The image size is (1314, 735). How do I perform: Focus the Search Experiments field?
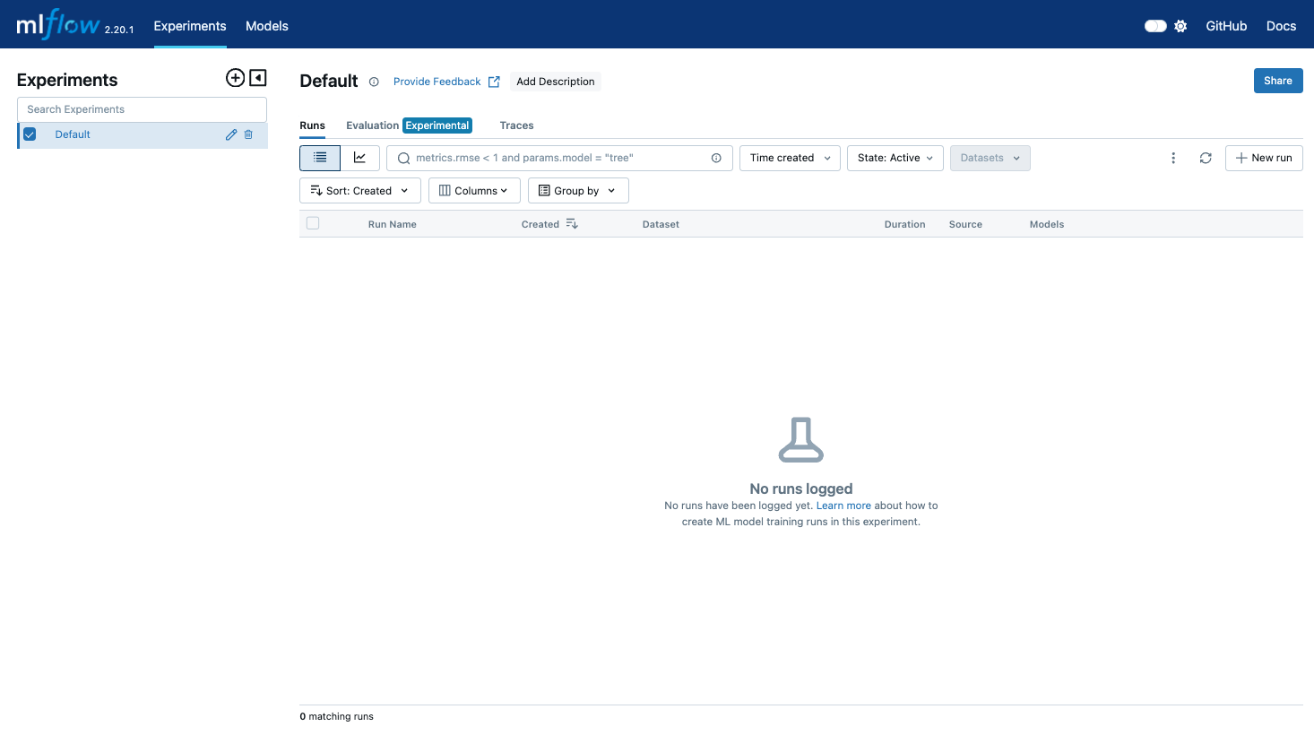[x=142, y=109]
